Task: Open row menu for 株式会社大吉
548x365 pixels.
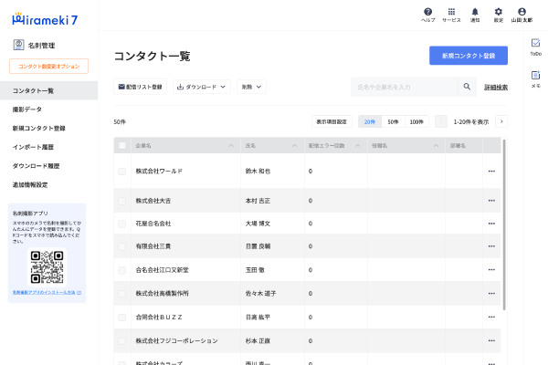Action: click(491, 201)
